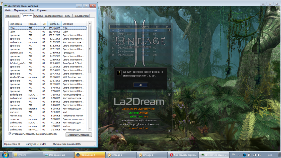Sort server list by Пинг column
Screen dimensions: 281x158
tap(156, 27)
